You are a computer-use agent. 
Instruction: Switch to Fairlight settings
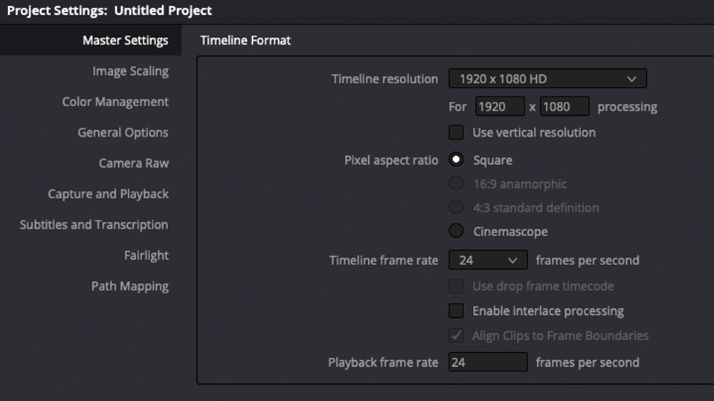coord(146,255)
